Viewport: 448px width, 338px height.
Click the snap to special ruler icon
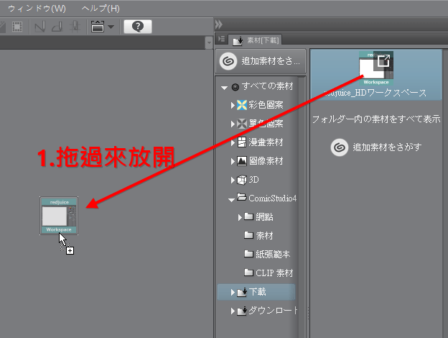[x=57, y=27]
